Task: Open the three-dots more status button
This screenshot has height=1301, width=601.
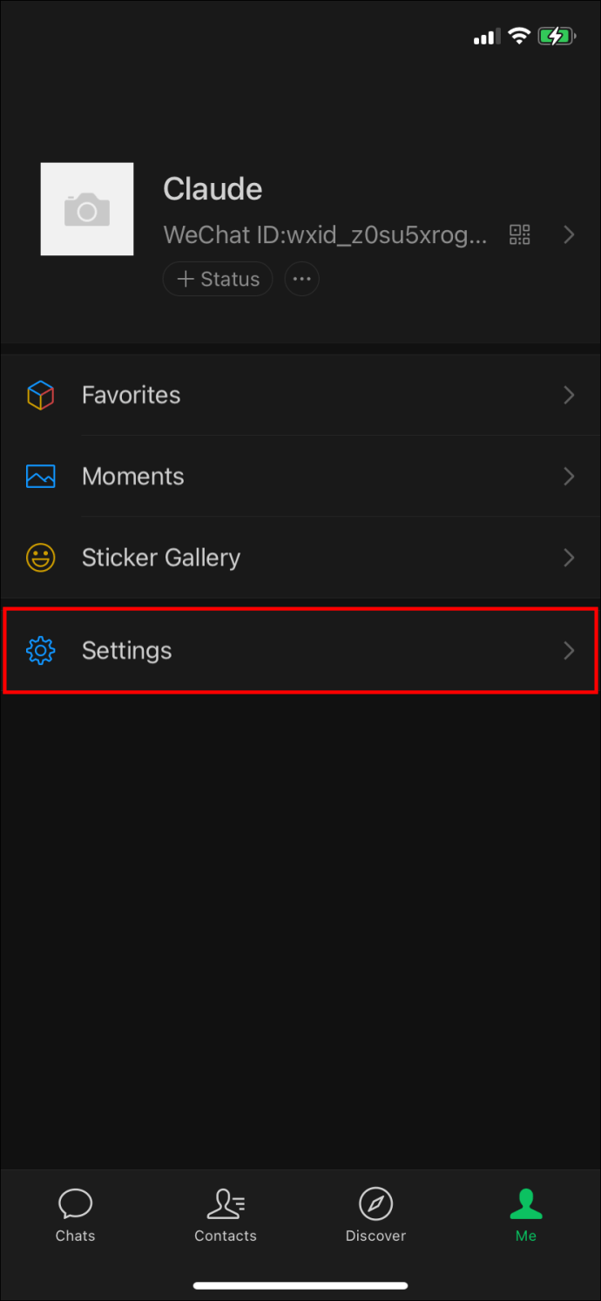Action: point(302,279)
